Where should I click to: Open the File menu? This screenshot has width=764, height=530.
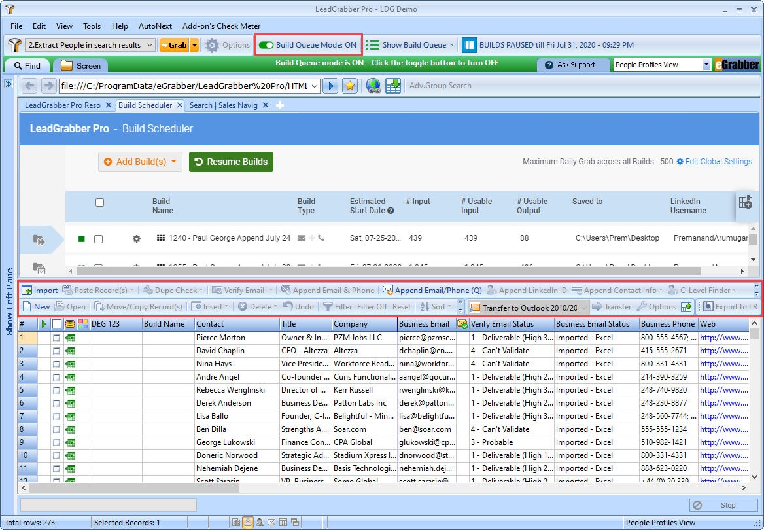coord(16,26)
